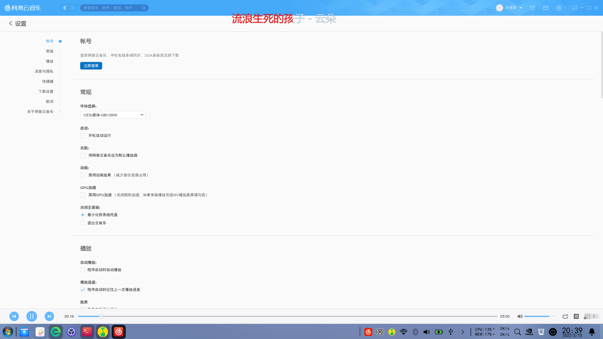Open the 字体选择 font dropdown
Image resolution: width=603 pixels, height=339 pixels.
tap(113, 115)
